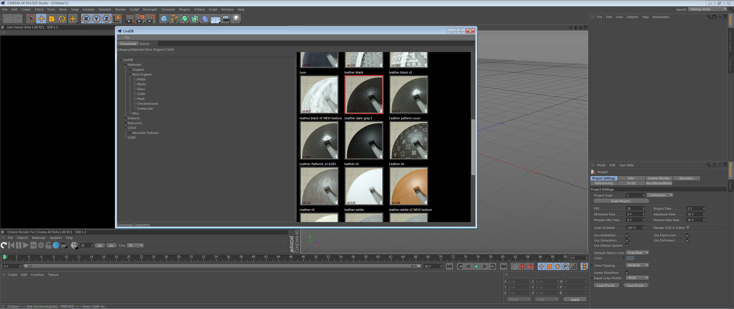Open Edit Render Settings icon
The width and height of the screenshot is (734, 309).
pos(151,19)
